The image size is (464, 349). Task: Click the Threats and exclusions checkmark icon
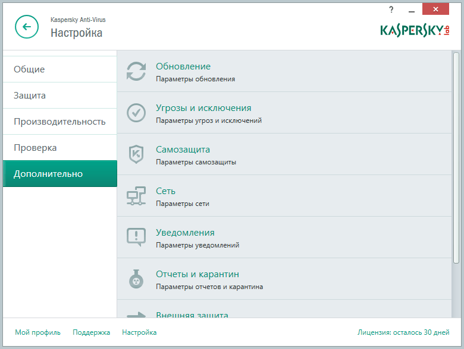pos(136,113)
